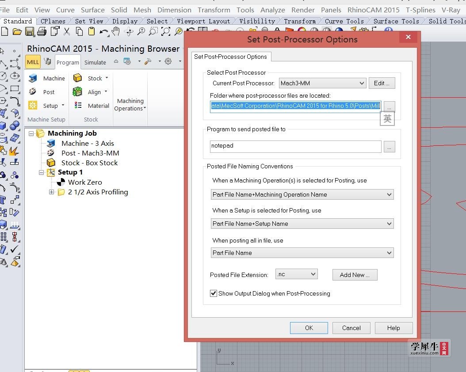Screen dimensions: 466x372
Task: Click the Zoom Dynamic magnifier icon
Action: click(x=141, y=31)
